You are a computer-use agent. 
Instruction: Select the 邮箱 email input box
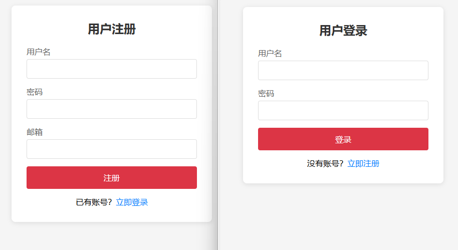111,149
